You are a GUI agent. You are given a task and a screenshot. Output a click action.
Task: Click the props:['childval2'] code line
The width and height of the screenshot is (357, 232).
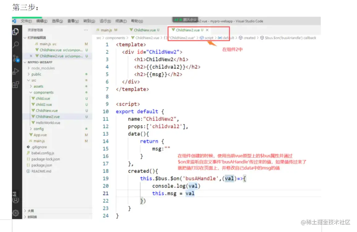point(158,126)
